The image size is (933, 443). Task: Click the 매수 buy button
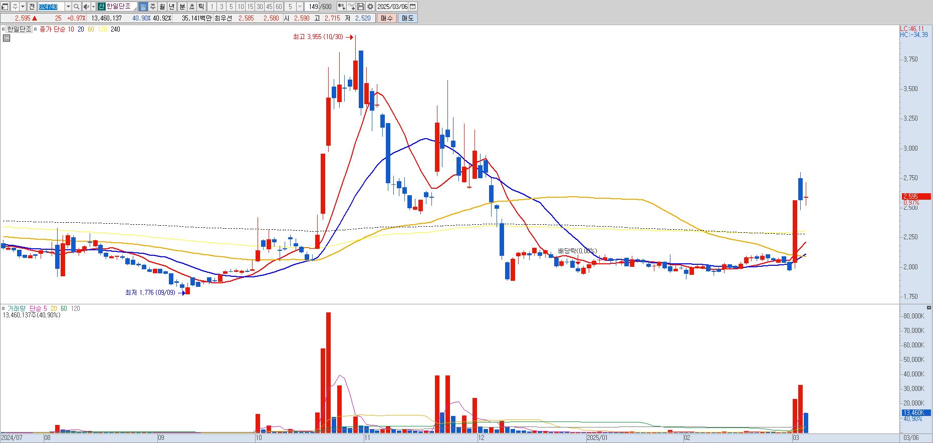coord(387,18)
